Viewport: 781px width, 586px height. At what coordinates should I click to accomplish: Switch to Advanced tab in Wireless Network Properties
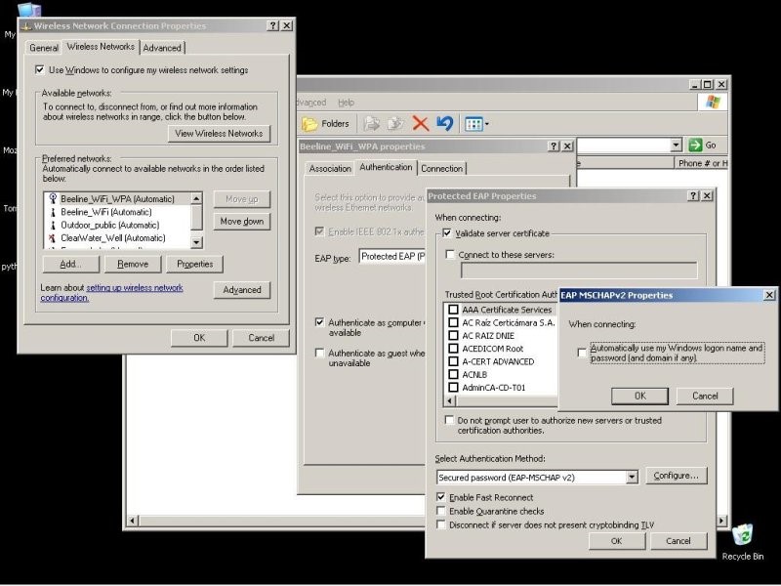(x=162, y=48)
